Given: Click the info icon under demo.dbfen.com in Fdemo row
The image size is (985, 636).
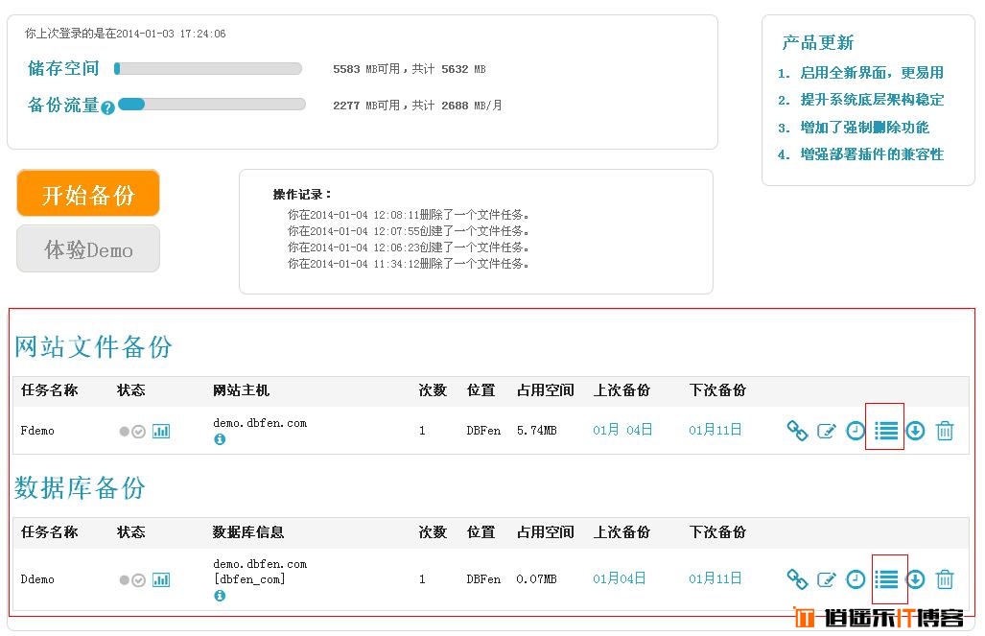Looking at the screenshot, I should pos(220,439).
